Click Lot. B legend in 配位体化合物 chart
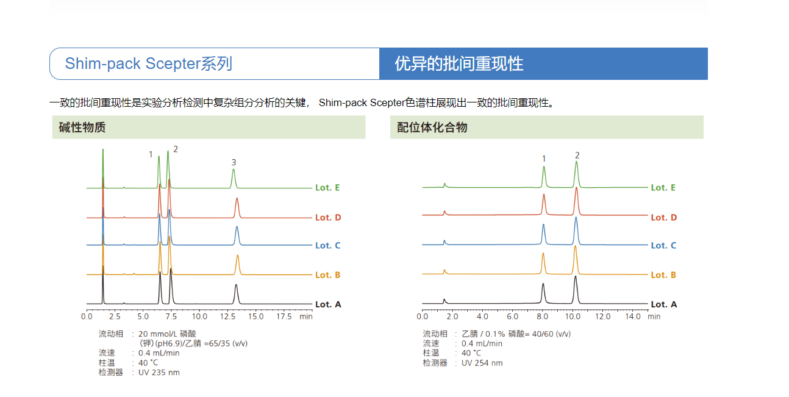This screenshot has width=789, height=397. tap(663, 275)
